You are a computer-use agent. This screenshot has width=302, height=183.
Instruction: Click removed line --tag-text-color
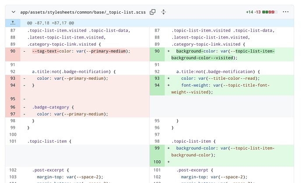(81, 51)
